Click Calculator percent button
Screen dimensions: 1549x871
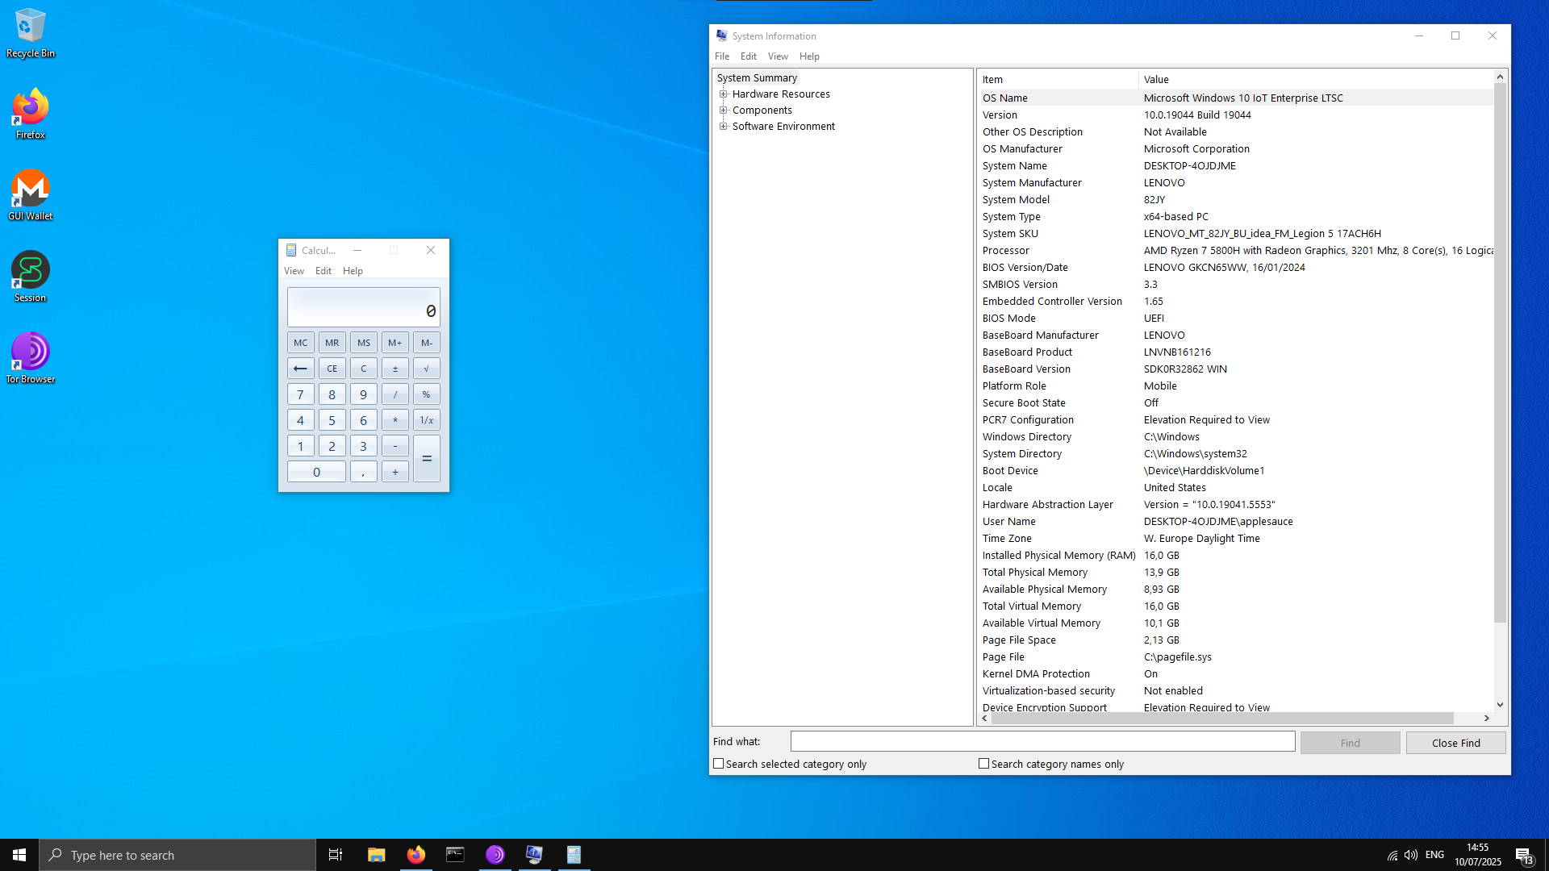click(426, 394)
